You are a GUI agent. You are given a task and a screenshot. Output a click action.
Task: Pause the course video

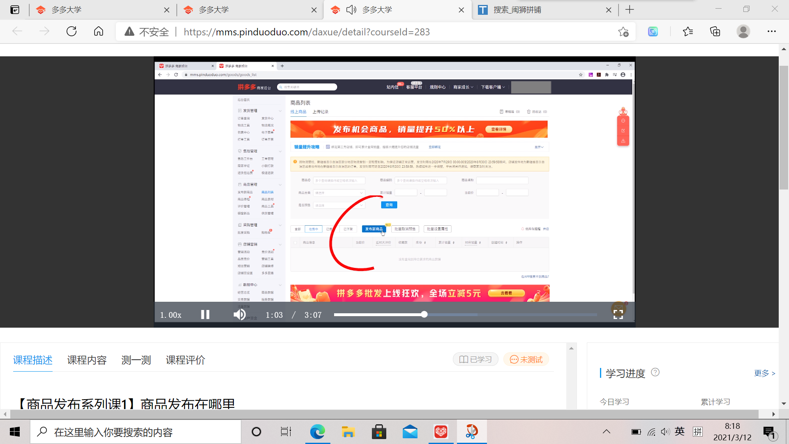coord(205,314)
